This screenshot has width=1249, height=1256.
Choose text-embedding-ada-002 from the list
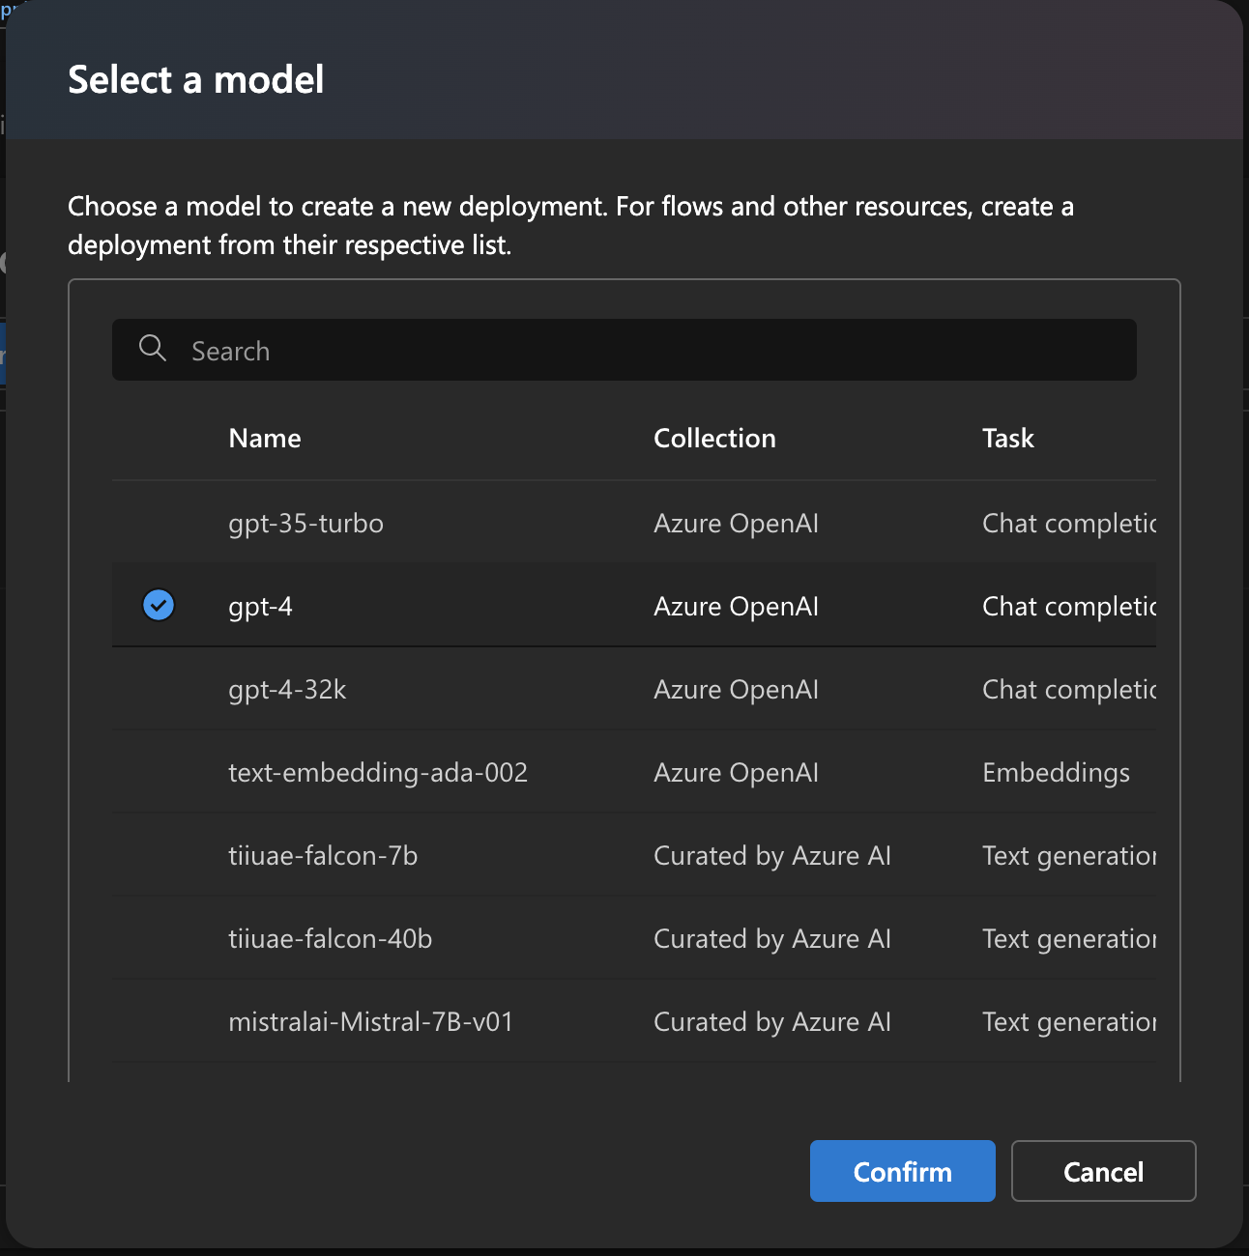tap(378, 773)
